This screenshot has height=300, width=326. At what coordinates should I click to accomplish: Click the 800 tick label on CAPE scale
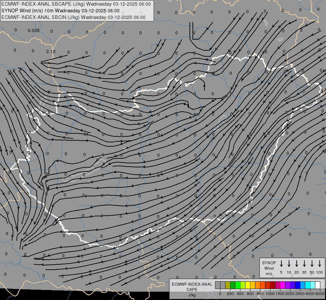260,294
